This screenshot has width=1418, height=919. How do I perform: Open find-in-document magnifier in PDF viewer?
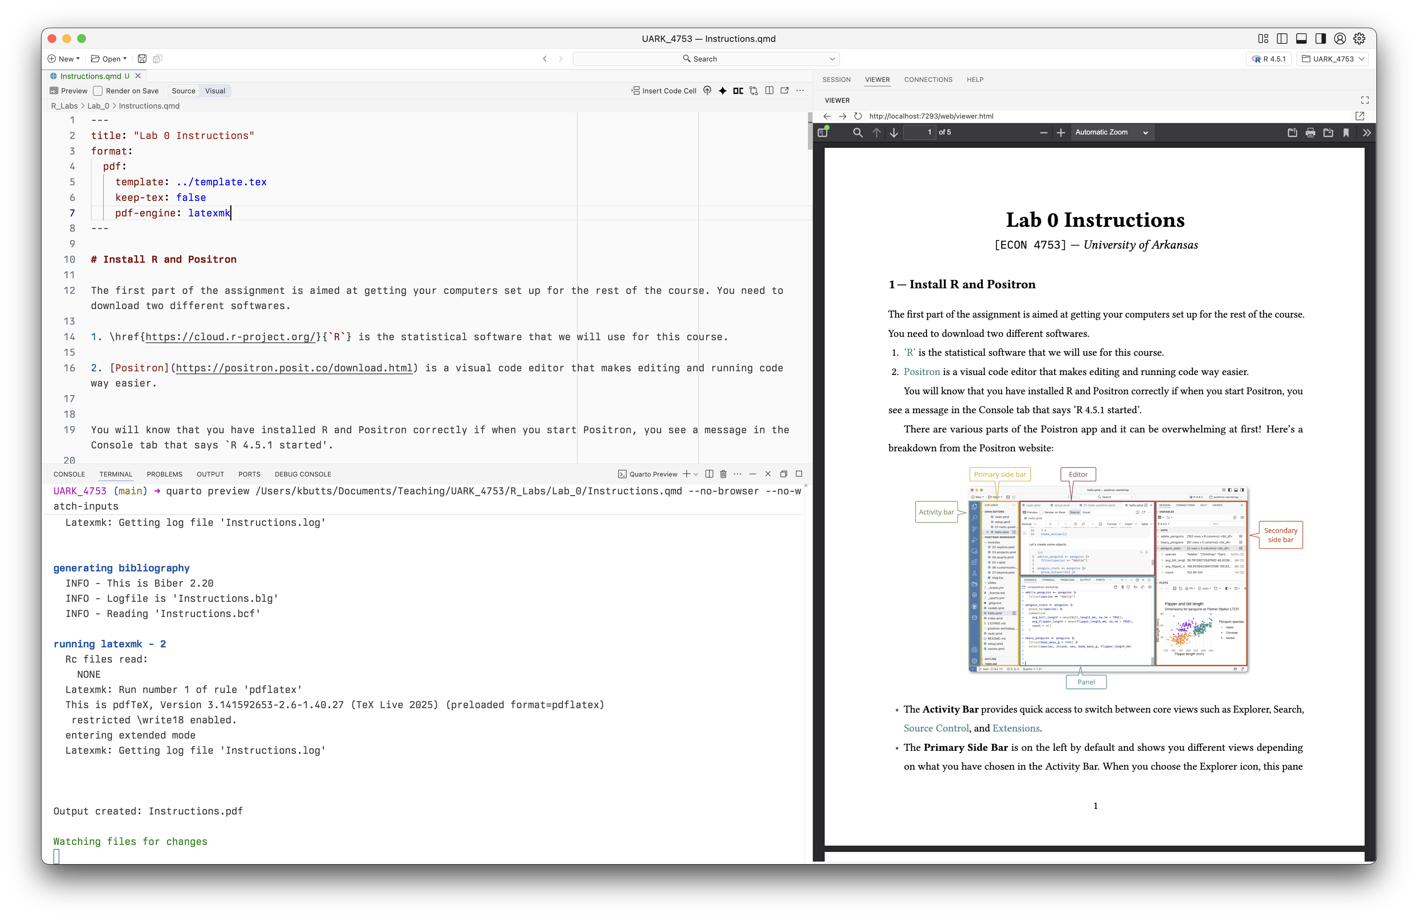858,132
